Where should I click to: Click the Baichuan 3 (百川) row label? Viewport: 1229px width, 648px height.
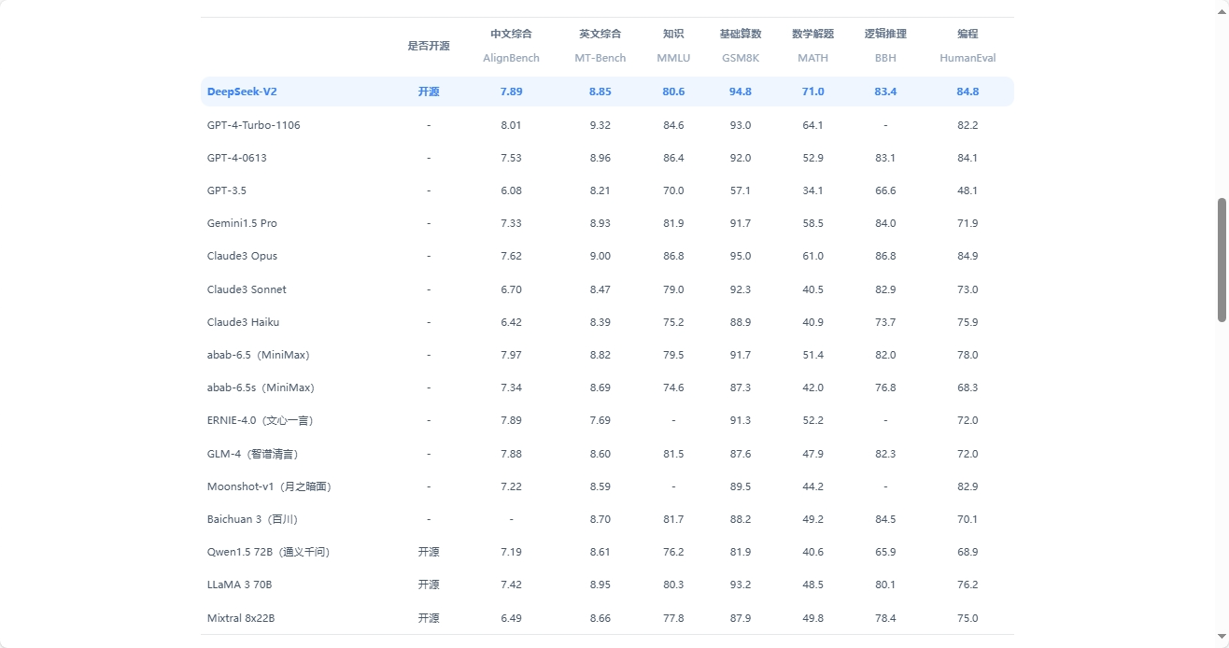[x=252, y=519]
